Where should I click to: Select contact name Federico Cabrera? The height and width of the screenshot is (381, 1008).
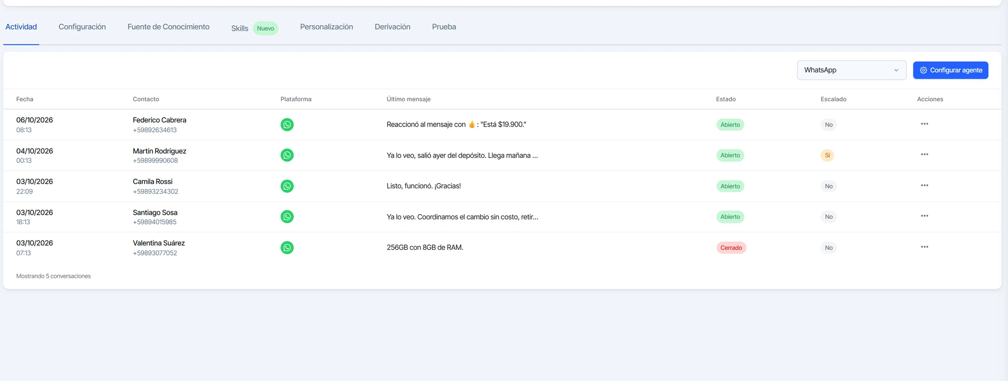coord(160,120)
